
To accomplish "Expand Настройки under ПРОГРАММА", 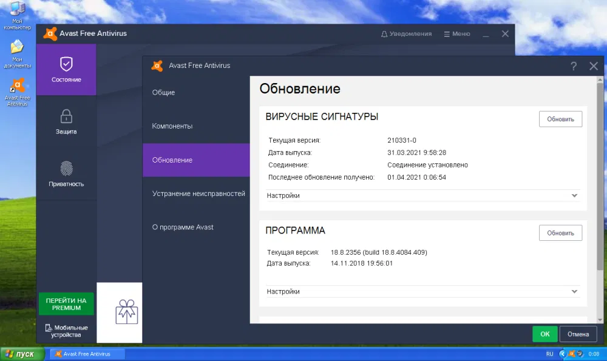I will (422, 291).
